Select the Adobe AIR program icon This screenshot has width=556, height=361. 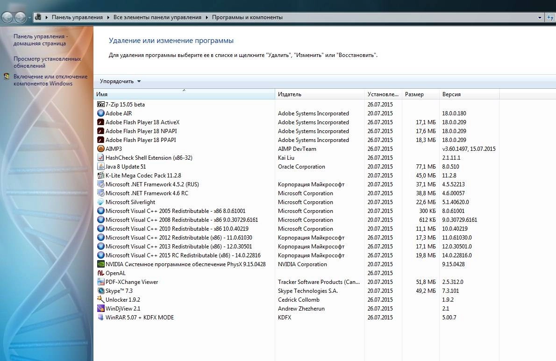(101, 113)
